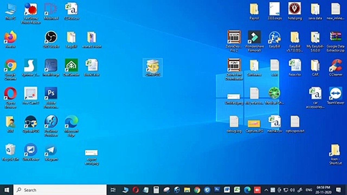Select Capture.JPG image file

pos(254,126)
